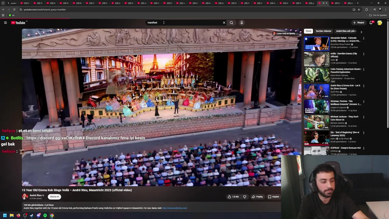Open a new tab with the plus

pyautogui.click(x=358, y=3)
